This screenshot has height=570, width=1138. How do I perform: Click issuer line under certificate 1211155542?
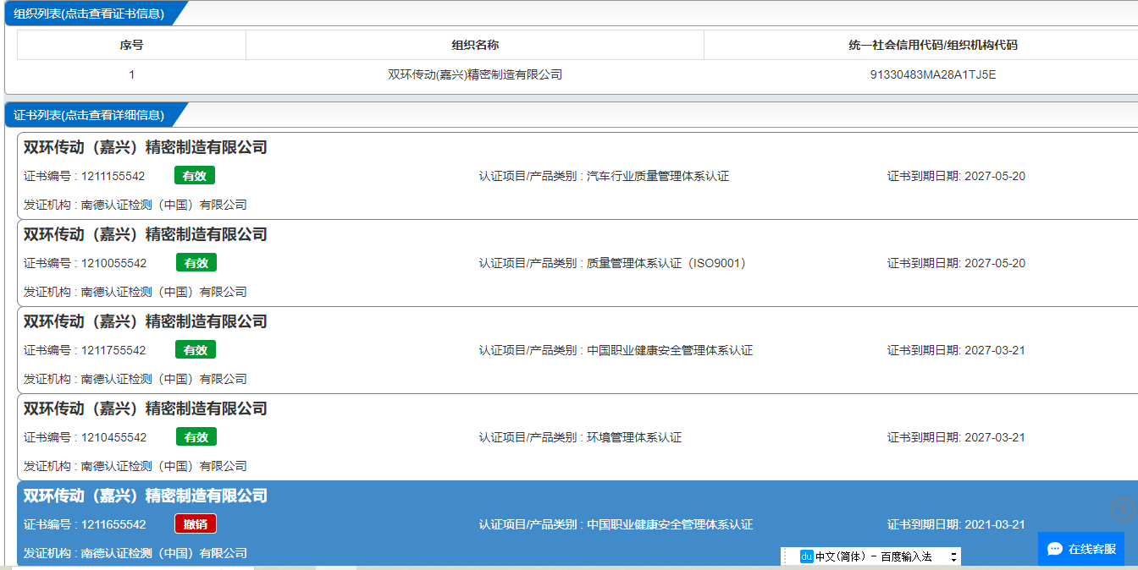pyautogui.click(x=135, y=205)
